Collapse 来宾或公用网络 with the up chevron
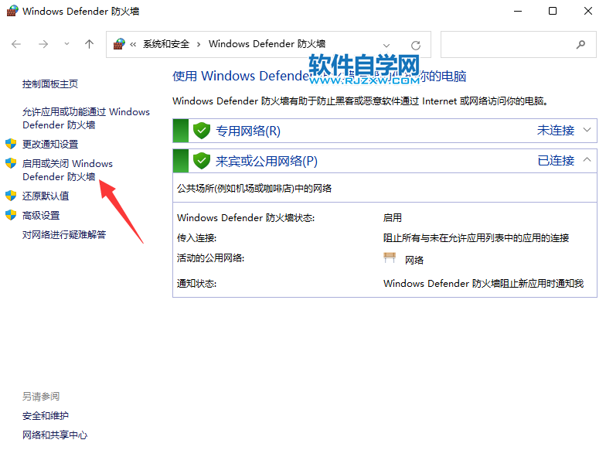The height and width of the screenshot is (457, 606). click(587, 159)
